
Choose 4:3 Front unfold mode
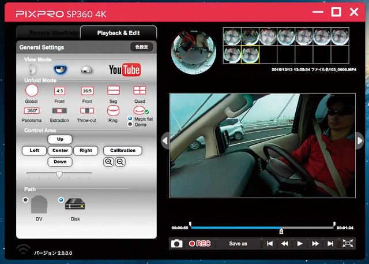click(59, 91)
